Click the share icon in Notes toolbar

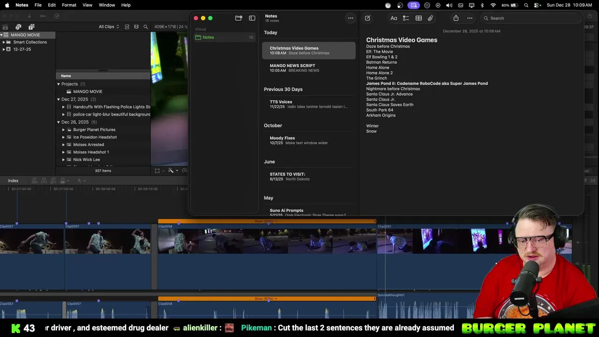pos(456,18)
